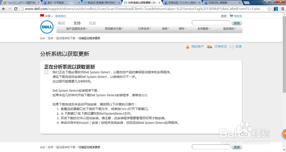This screenshot has height=152, width=286.
Task: Close the 戴尔_百度搜索 tab
Action: click(79, 3)
